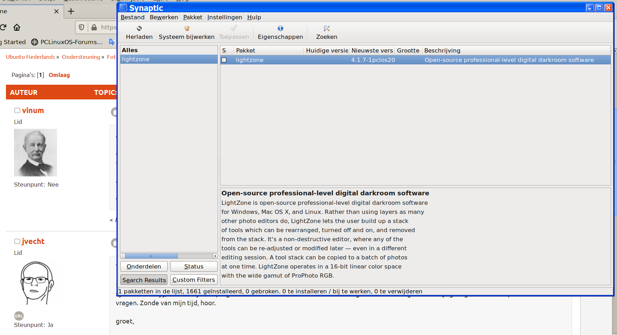Open the Bestand menu

[x=133, y=17]
